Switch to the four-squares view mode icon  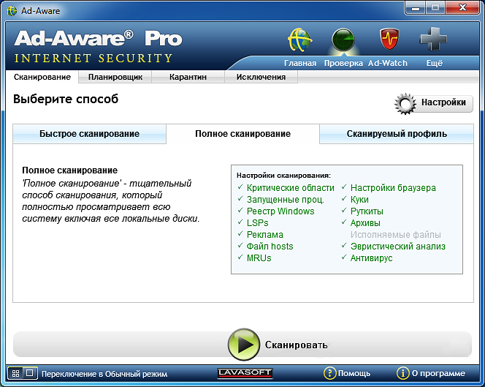(x=15, y=373)
